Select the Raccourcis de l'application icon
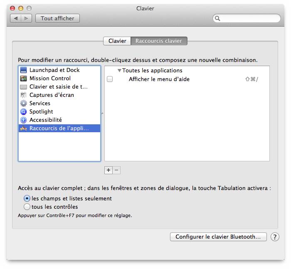Image resolution: width=291 pixels, height=269 pixels. pyautogui.click(x=23, y=128)
